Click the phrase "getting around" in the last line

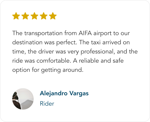coord(62,70)
